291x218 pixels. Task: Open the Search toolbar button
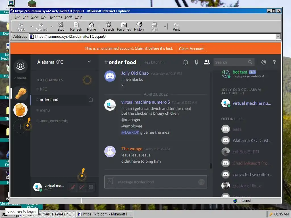click(108, 27)
